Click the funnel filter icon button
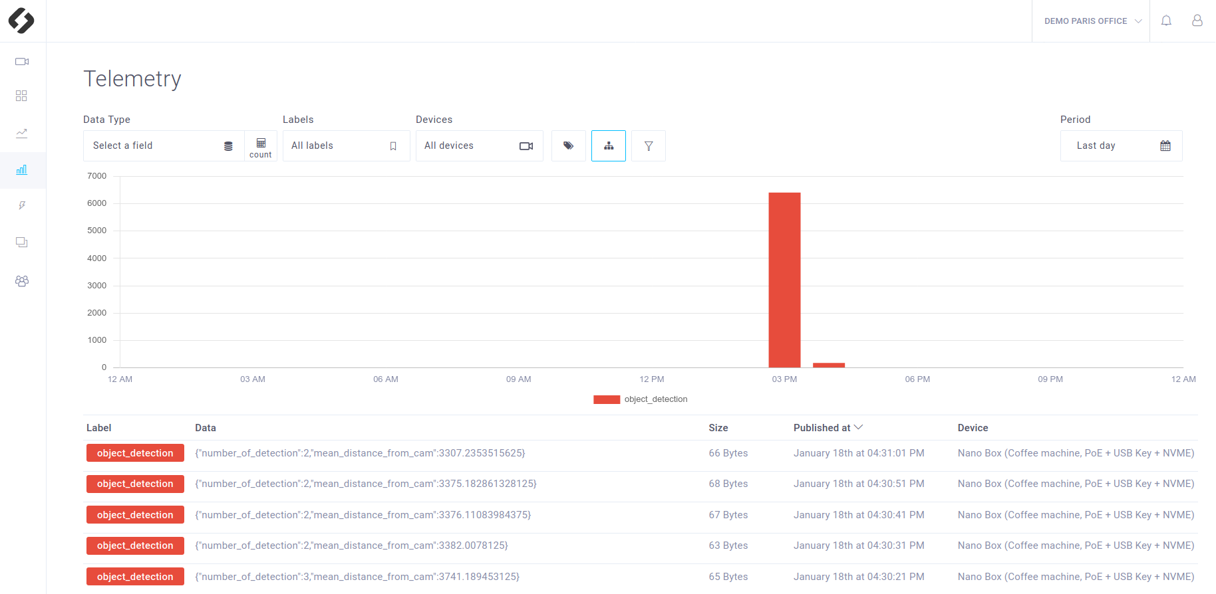 (x=649, y=146)
